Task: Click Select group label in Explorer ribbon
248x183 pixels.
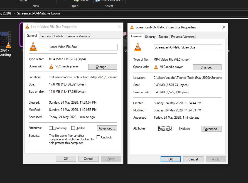Action: pyautogui.click(x=109, y=6)
